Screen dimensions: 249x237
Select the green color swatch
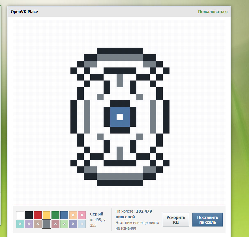[55, 215]
